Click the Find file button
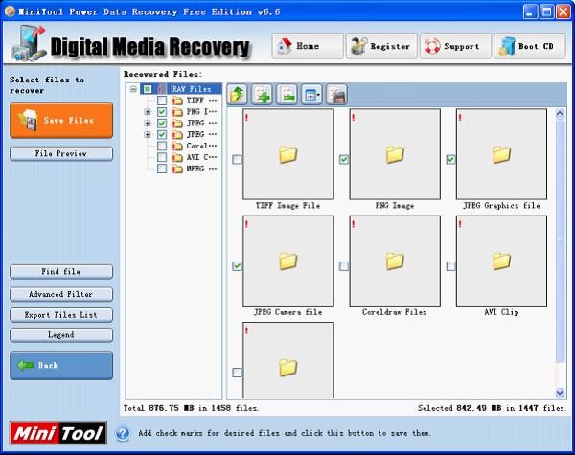Viewport: 575px width, 455px height. coord(61,272)
